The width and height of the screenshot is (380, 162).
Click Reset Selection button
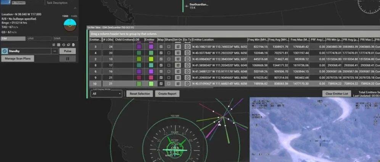tap(140, 94)
